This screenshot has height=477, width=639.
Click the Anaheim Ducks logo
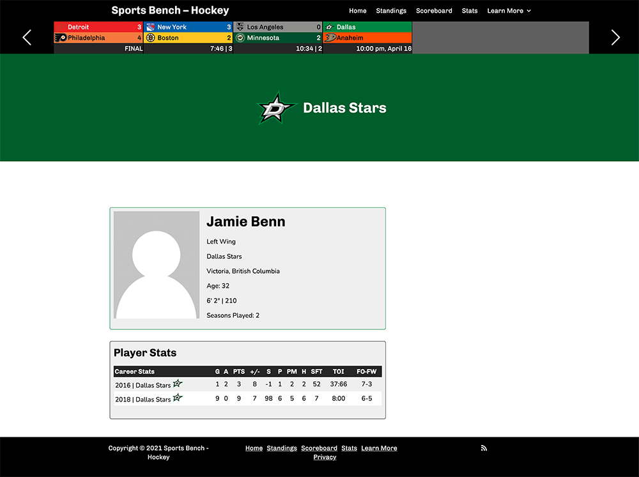(330, 38)
